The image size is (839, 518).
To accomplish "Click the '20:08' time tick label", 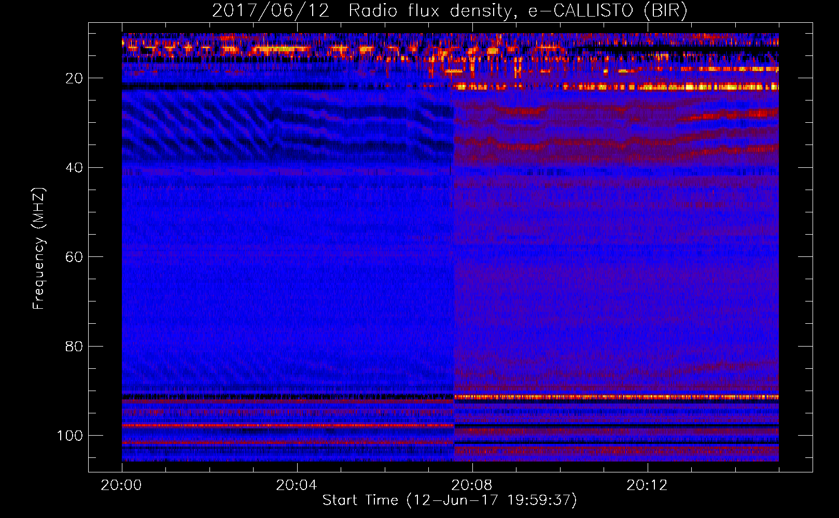I will click(x=472, y=485).
